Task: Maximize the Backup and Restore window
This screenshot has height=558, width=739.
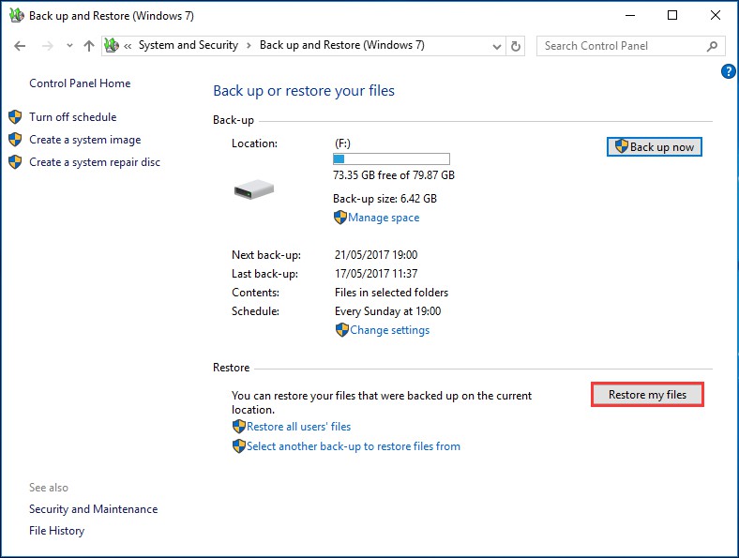Action: [x=672, y=16]
